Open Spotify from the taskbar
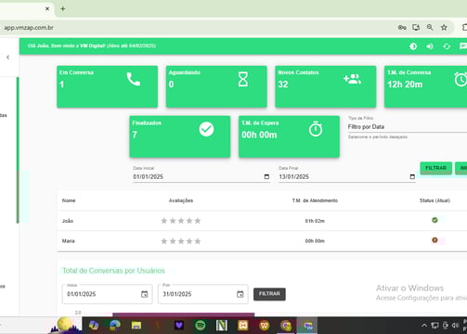467x334 pixels. [201, 326]
